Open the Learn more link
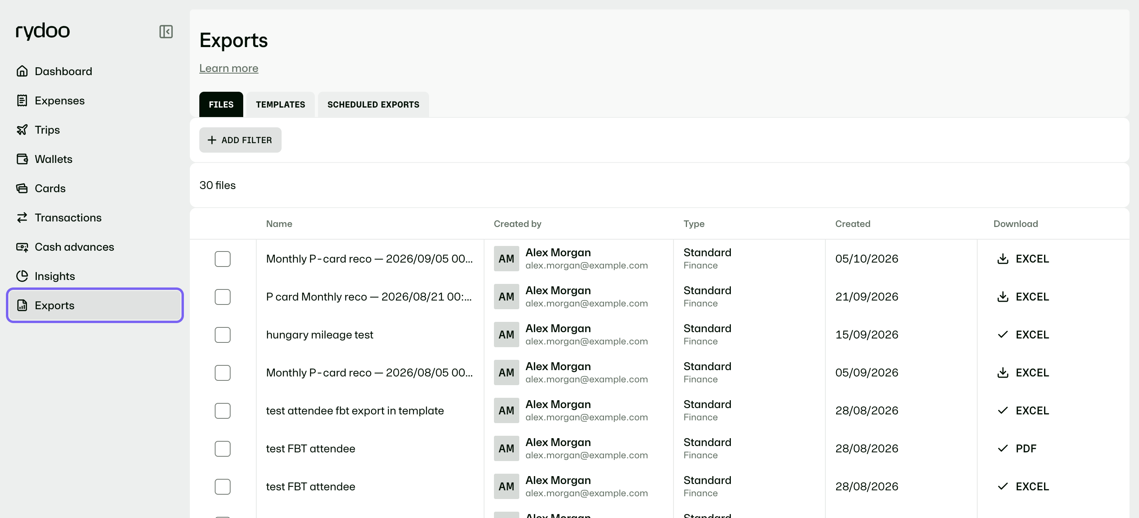 pos(229,68)
